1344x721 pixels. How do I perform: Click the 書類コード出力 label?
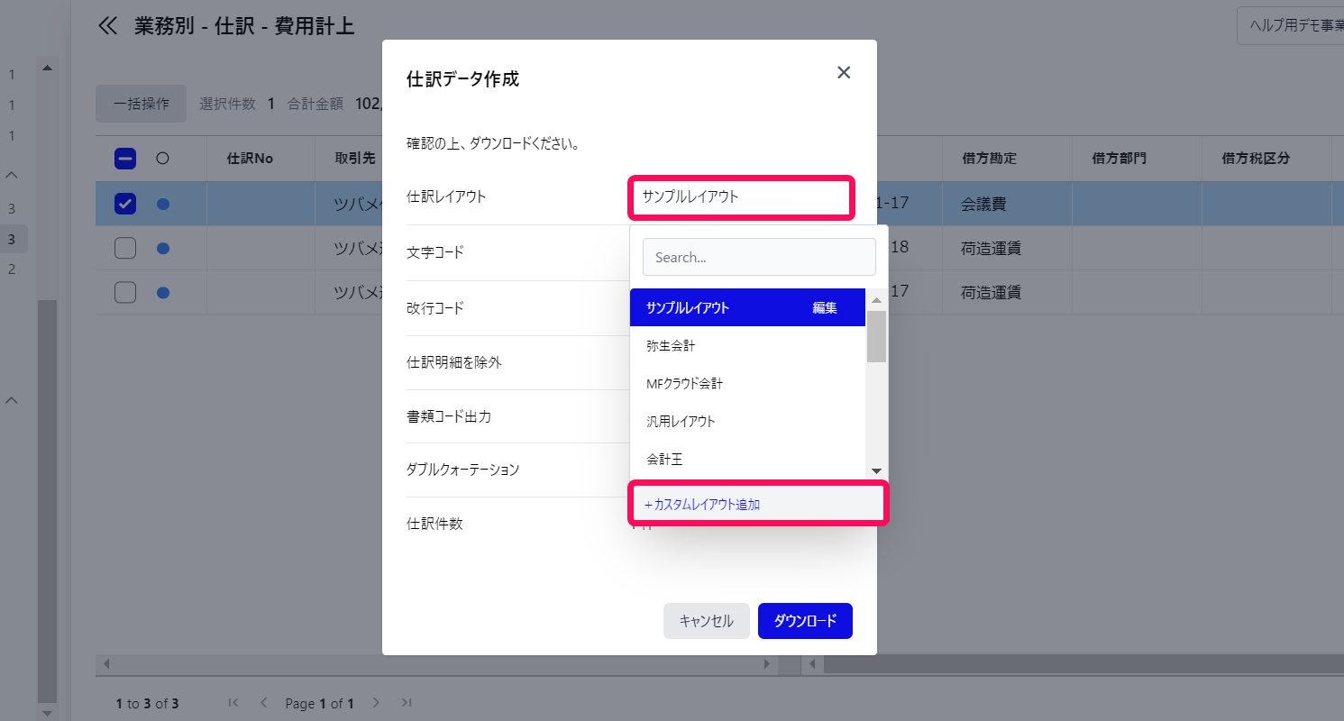[x=449, y=417]
